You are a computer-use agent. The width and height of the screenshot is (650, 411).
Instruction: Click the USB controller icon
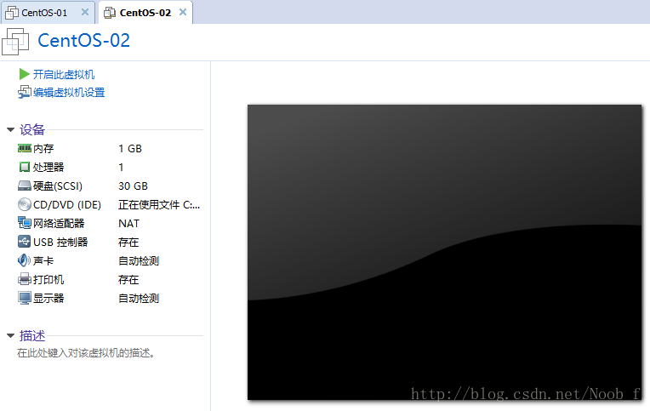tap(25, 242)
